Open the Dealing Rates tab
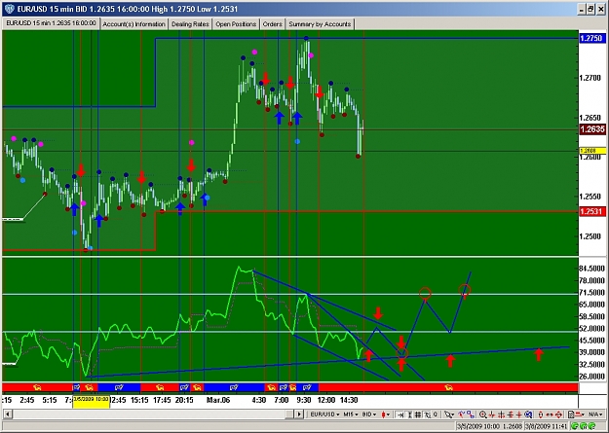 click(x=190, y=24)
